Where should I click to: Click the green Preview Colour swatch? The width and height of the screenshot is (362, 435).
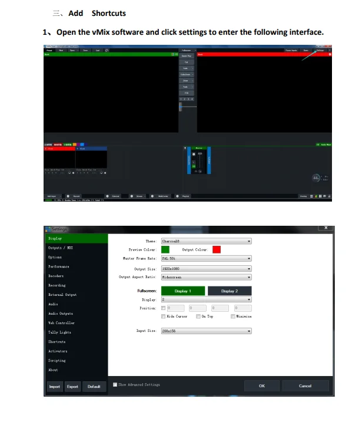tap(165, 249)
